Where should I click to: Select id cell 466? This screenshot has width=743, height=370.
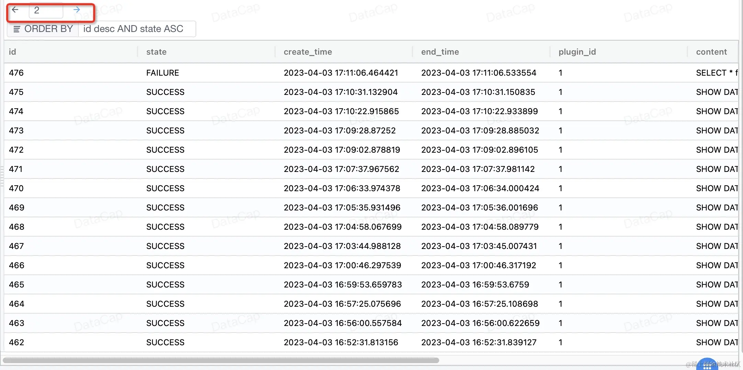pos(16,265)
